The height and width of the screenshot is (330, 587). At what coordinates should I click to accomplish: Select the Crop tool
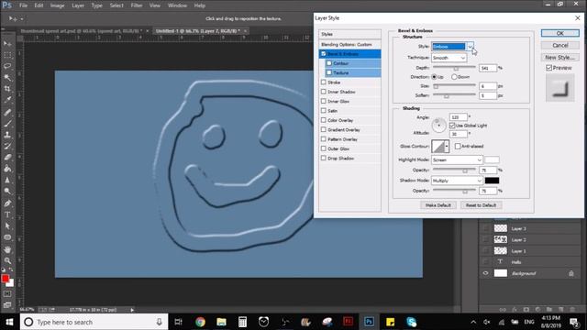pos(7,89)
